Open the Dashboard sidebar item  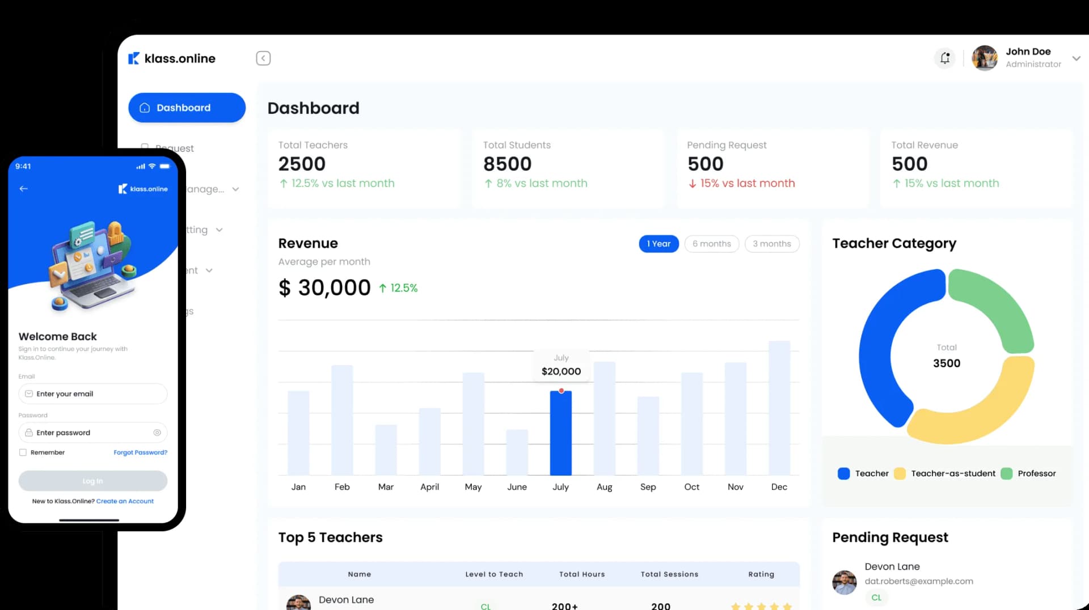[187, 108]
